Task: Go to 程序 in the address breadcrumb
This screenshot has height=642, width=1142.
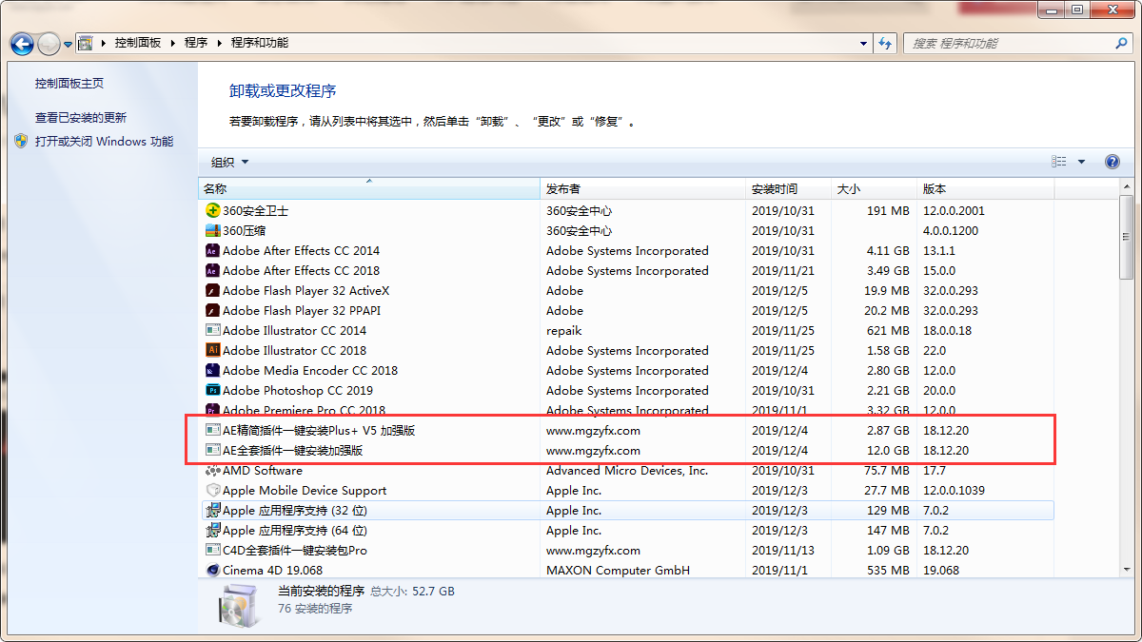Action: coord(196,43)
